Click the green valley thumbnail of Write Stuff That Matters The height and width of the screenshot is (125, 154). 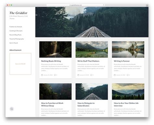pos(92,49)
